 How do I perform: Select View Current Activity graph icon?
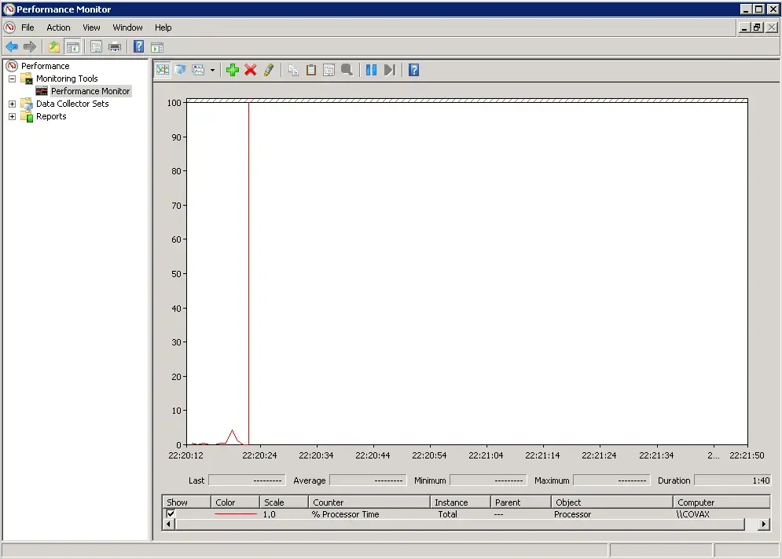tap(163, 70)
